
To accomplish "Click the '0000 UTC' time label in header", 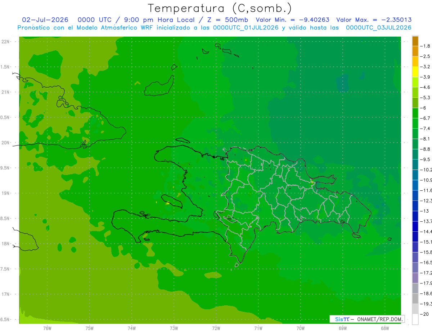I will click(x=95, y=20).
